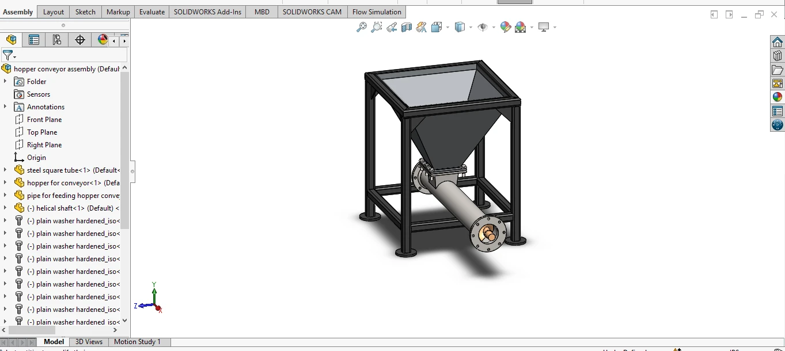The width and height of the screenshot is (785, 351).
Task: Switch to the Evaluate ribbon tab
Action: pos(152,12)
